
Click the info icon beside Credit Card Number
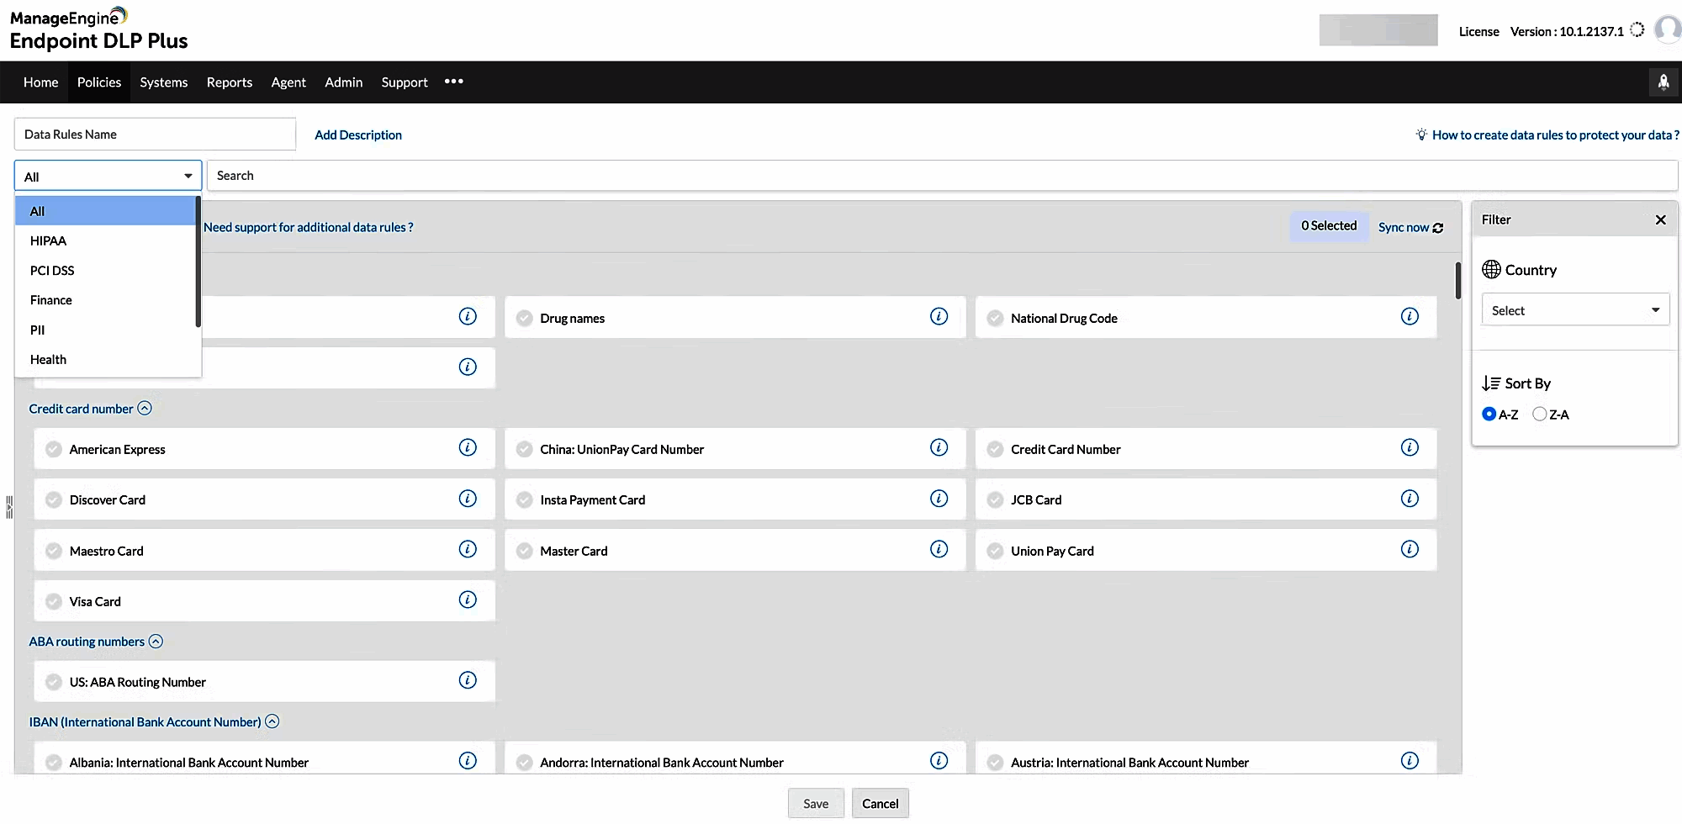click(x=1410, y=448)
